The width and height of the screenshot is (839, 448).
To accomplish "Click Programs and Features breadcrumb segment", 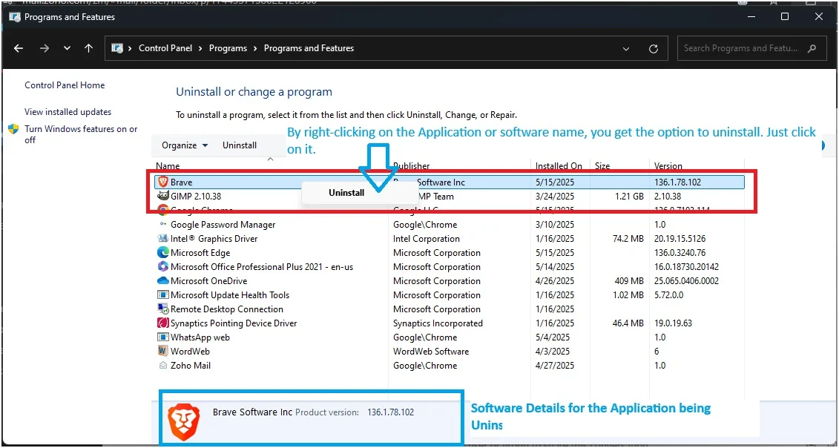I will pos(309,48).
